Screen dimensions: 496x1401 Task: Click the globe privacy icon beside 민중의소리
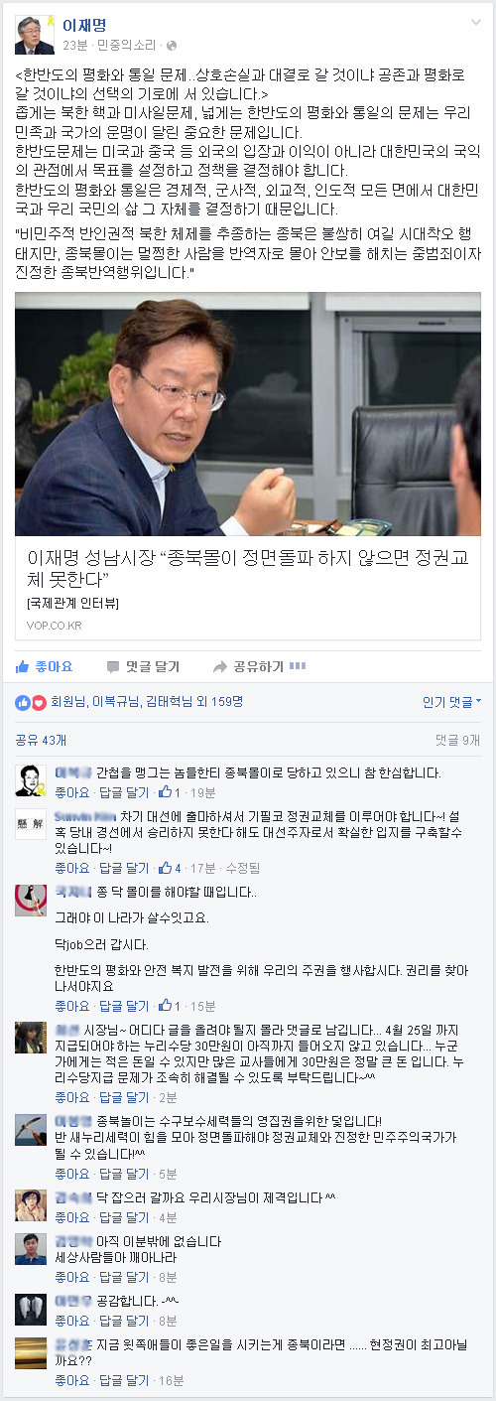point(171,46)
